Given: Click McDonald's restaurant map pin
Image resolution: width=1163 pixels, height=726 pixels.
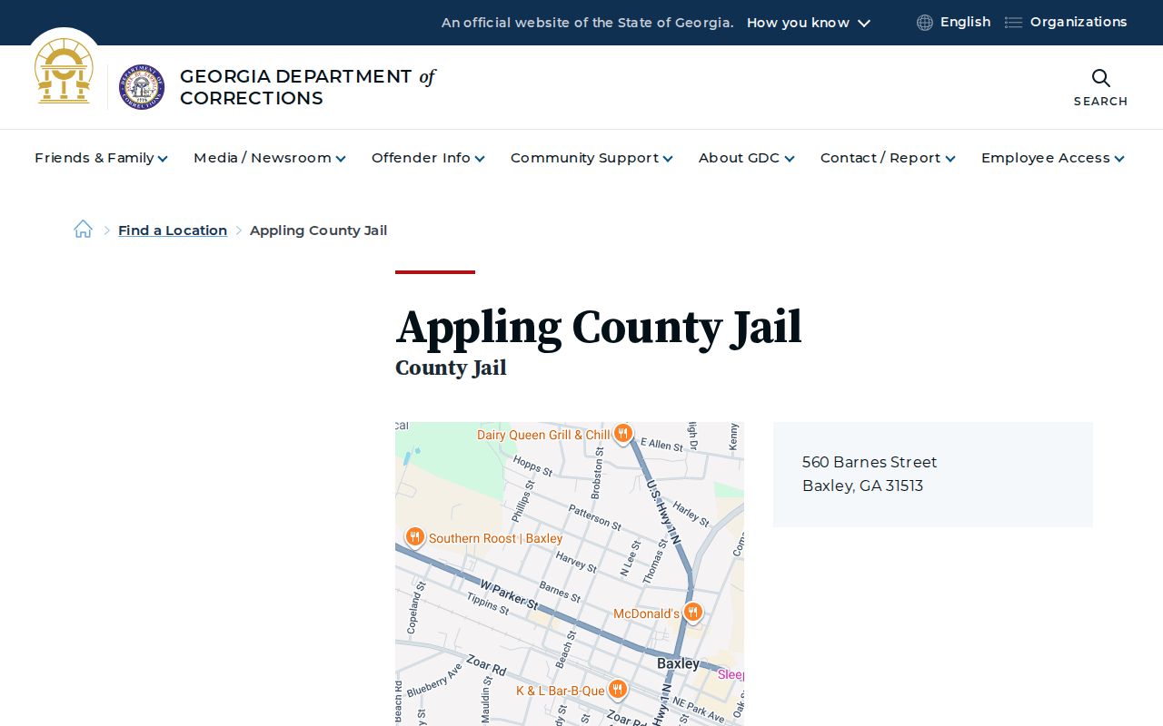Looking at the screenshot, I should pyautogui.click(x=692, y=613).
